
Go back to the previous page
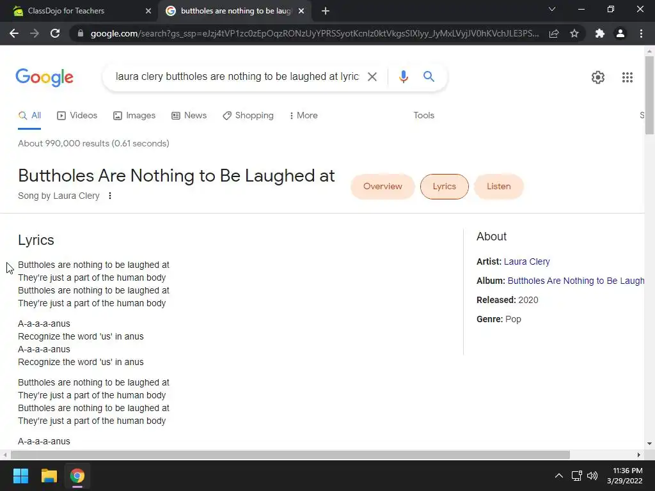tap(14, 33)
